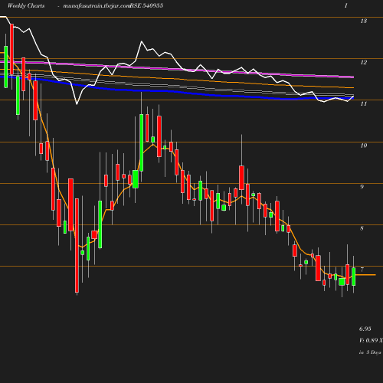This screenshot has height=383, width=383.
Task: Click the 'Weekly Charts' title text
Action: click(26, 5)
